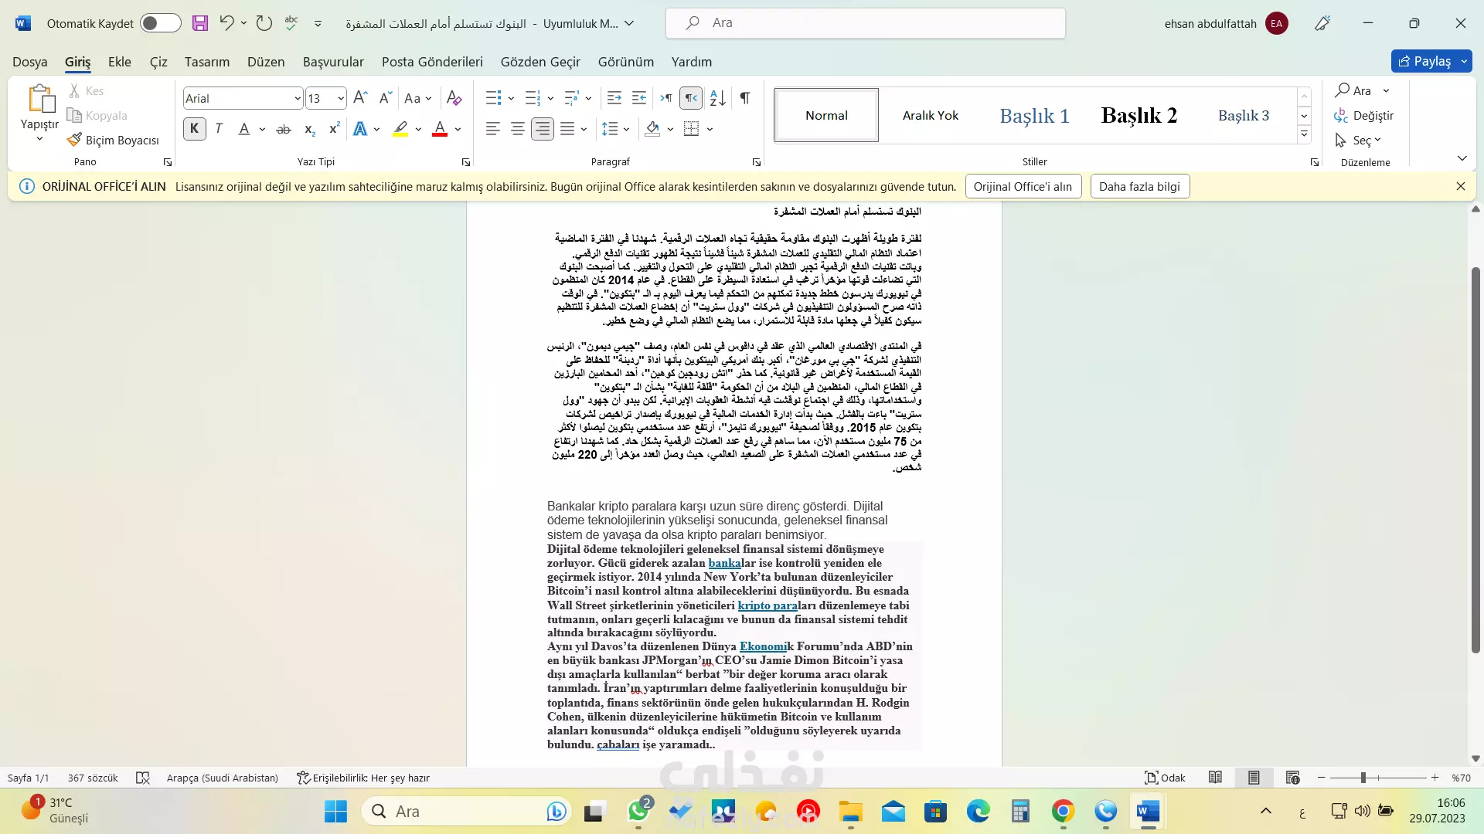Screen dimensions: 1484x834
Task: Click Format Painter (Biçim Boyacısı)
Action: coord(113,140)
